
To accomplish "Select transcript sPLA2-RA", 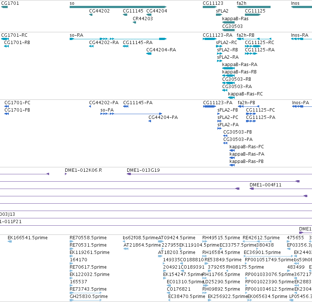I will pos(228,57).
